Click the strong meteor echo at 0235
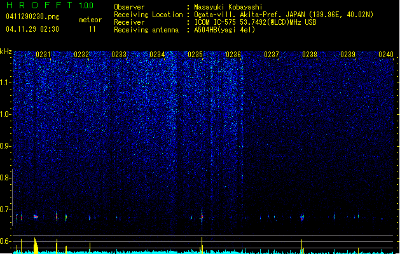The image size is (400, 254). click(x=202, y=217)
